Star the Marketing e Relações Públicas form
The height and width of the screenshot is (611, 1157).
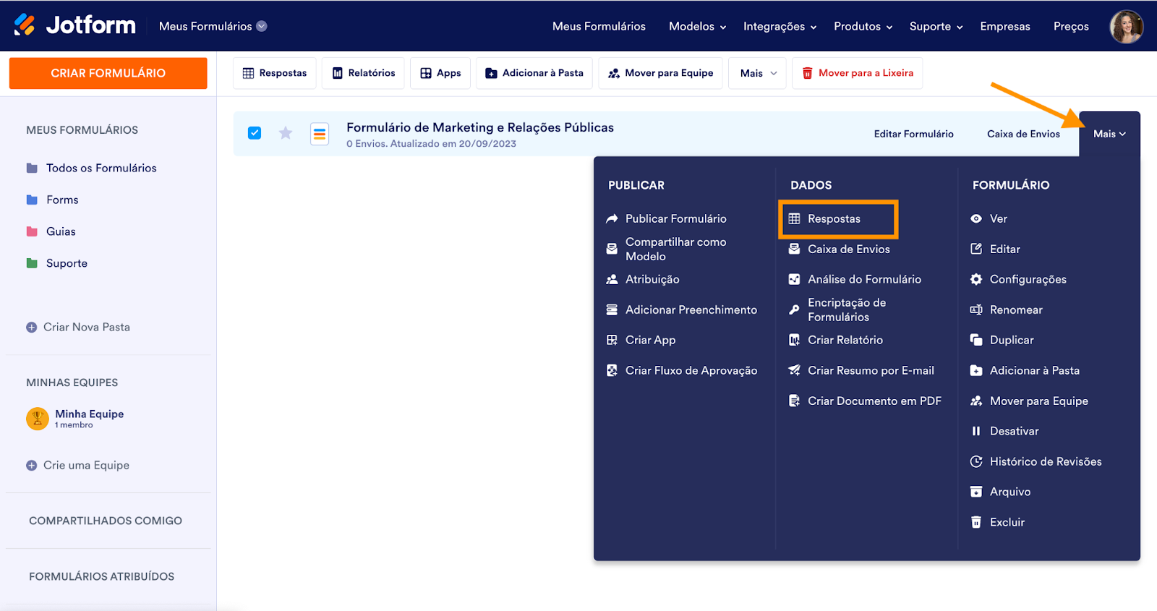(286, 133)
